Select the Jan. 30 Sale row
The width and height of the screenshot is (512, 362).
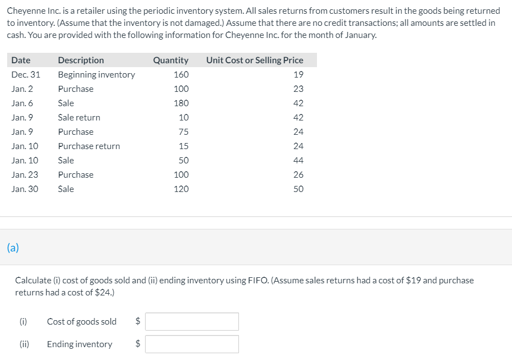click(x=66, y=189)
